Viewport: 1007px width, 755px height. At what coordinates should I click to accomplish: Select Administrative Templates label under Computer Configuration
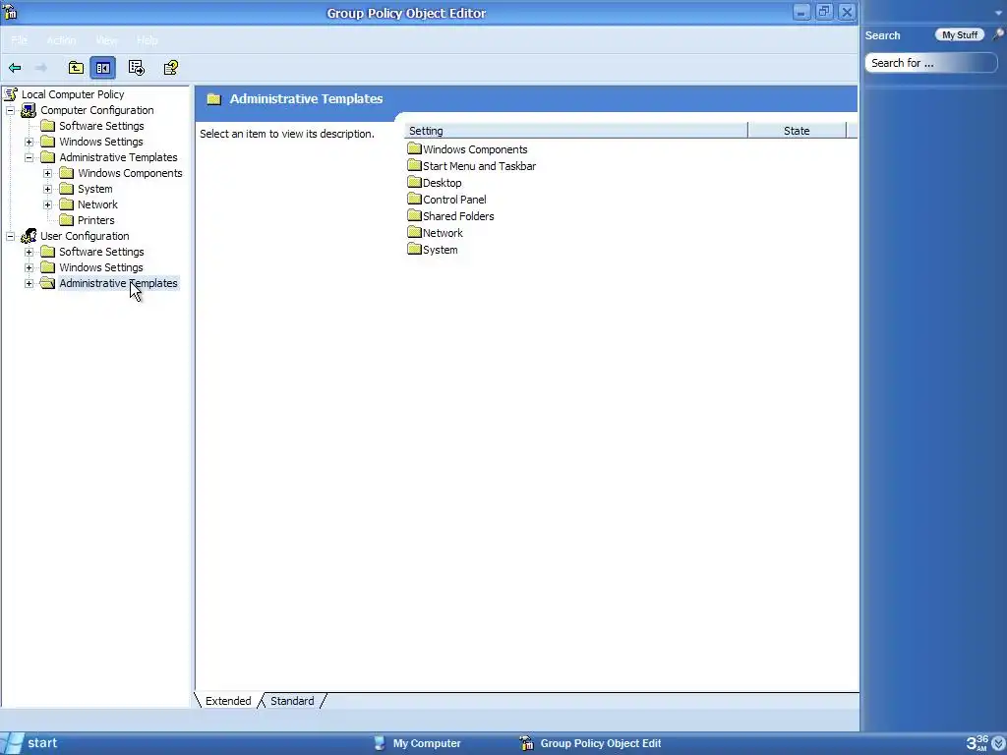coord(118,157)
